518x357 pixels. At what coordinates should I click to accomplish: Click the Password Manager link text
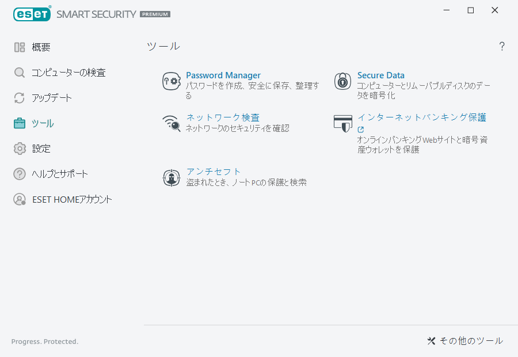click(x=223, y=75)
